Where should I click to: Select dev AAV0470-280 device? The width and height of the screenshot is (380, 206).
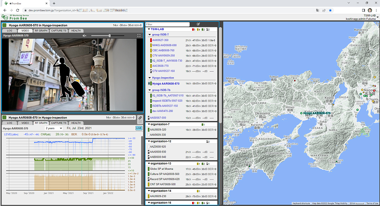point(163,111)
